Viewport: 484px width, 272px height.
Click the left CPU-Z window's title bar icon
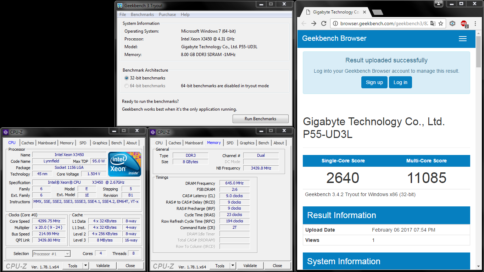coord(6,132)
